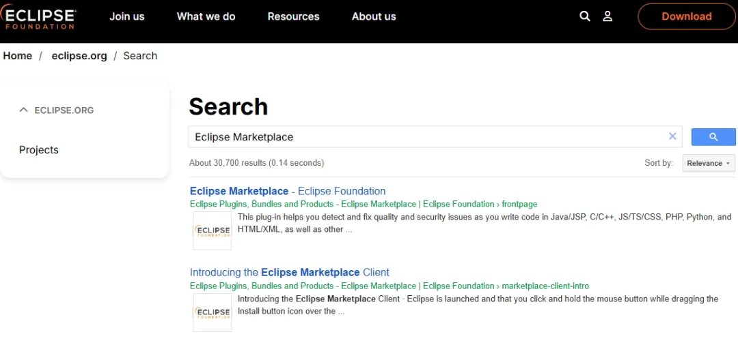The image size is (738, 343).
Task: Clear the search field with X icon
Action: [x=672, y=136]
